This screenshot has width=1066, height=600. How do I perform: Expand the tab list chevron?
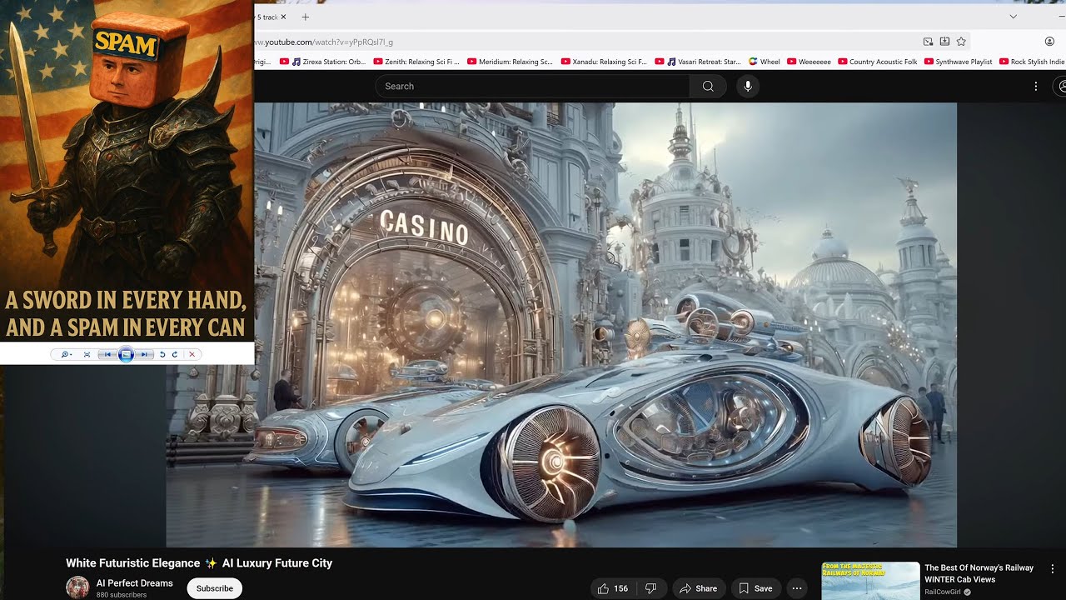(1013, 17)
